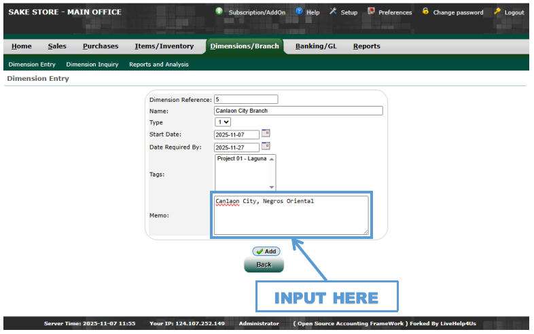Select Project 01 - Laguna tag
The image size is (534, 334).
pos(242,159)
